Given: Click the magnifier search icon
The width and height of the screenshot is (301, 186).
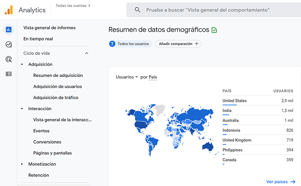Looking at the screenshot, I should 137,10.
